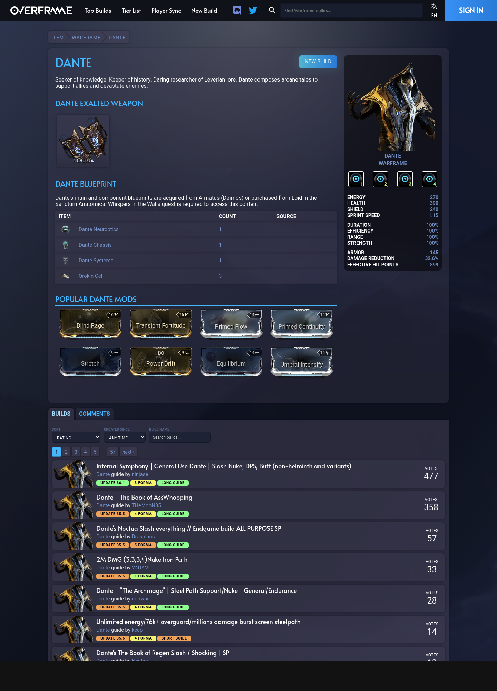Visit author THeMooN85 profile
Screen dimensions: 497x691
point(146,505)
